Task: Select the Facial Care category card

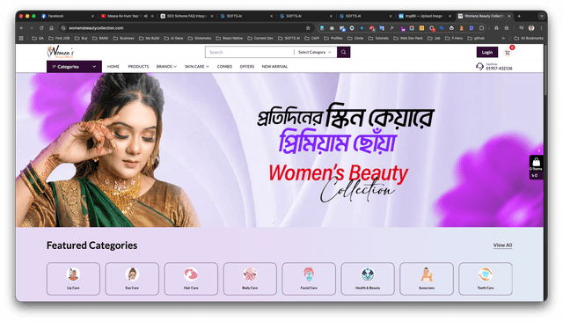Action: coord(309,279)
